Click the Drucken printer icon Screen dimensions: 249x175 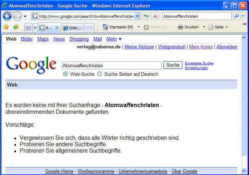(x=180, y=27)
